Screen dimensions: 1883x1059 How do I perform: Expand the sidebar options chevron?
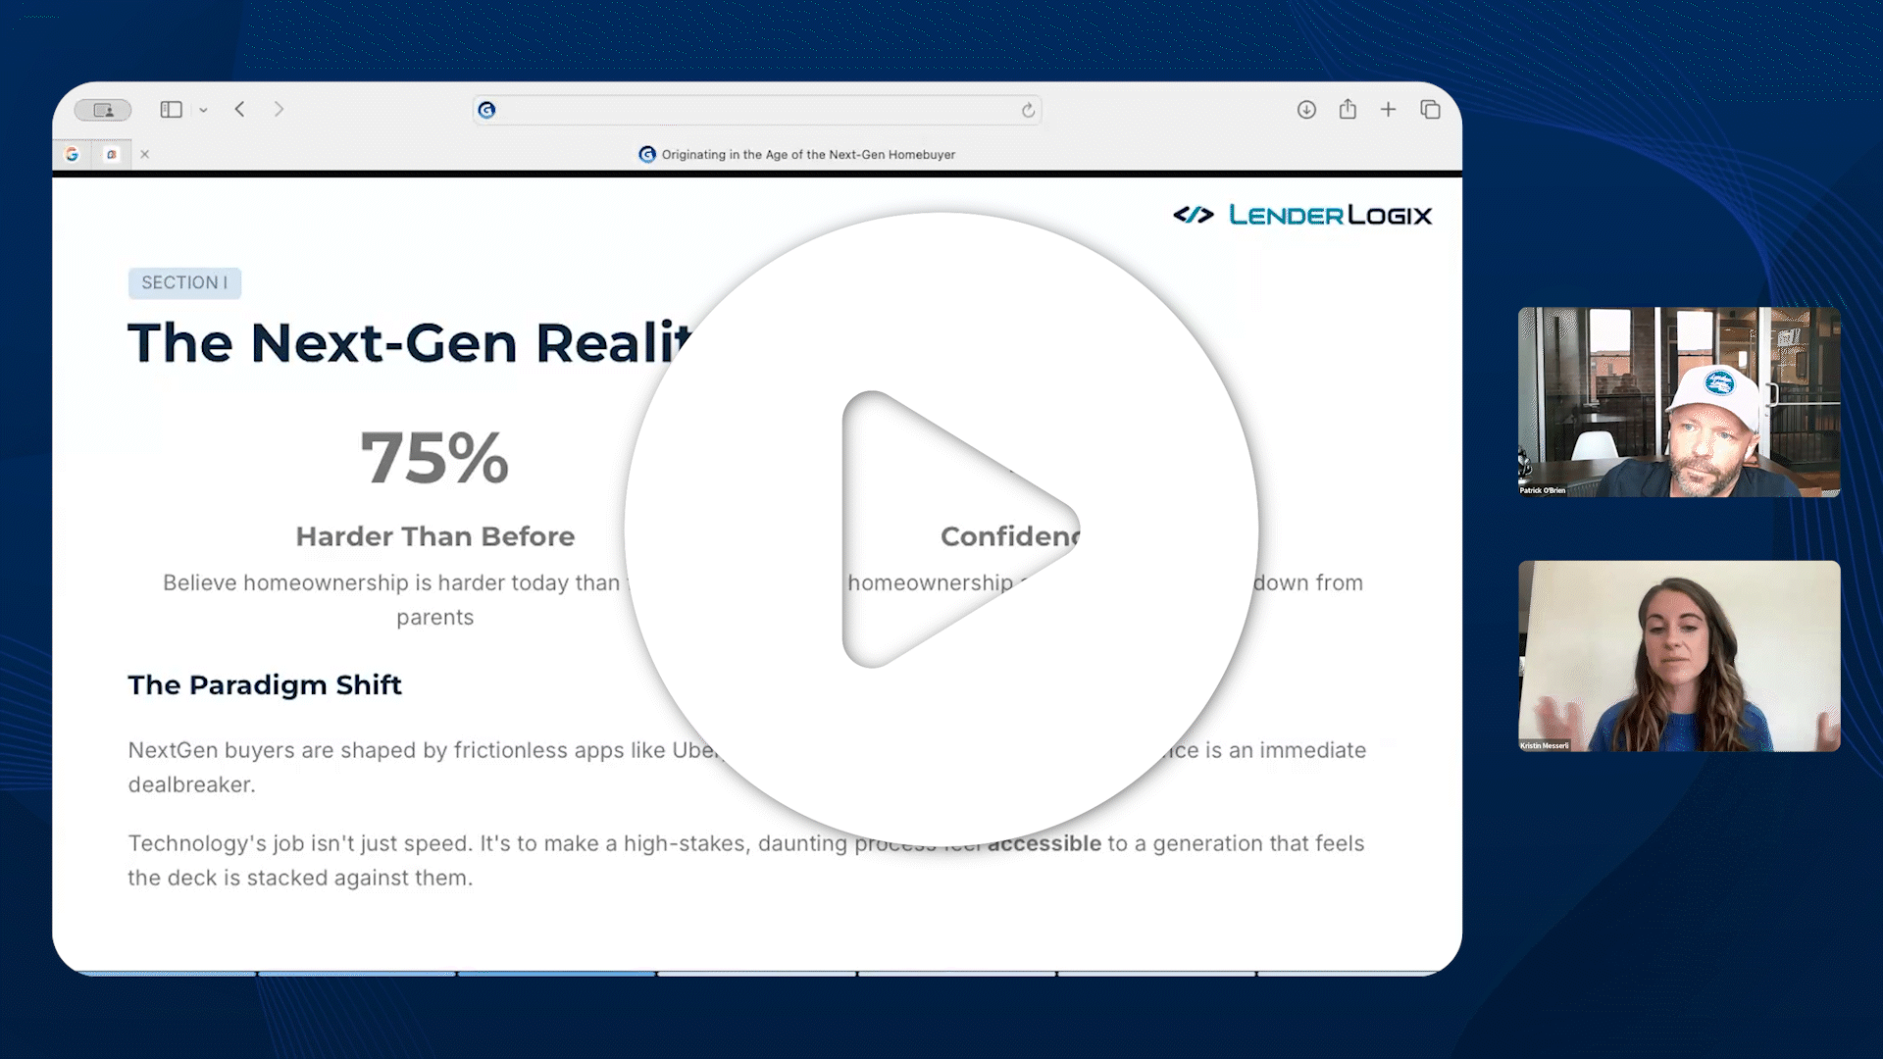click(203, 110)
